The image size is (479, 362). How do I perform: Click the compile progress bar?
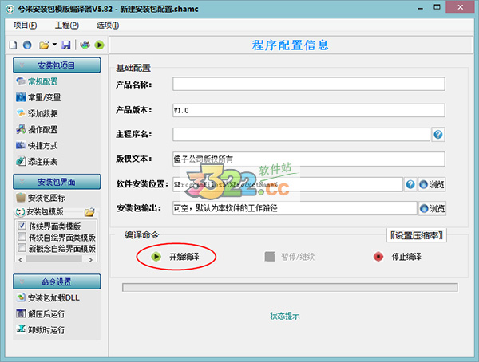pyautogui.click(x=290, y=287)
